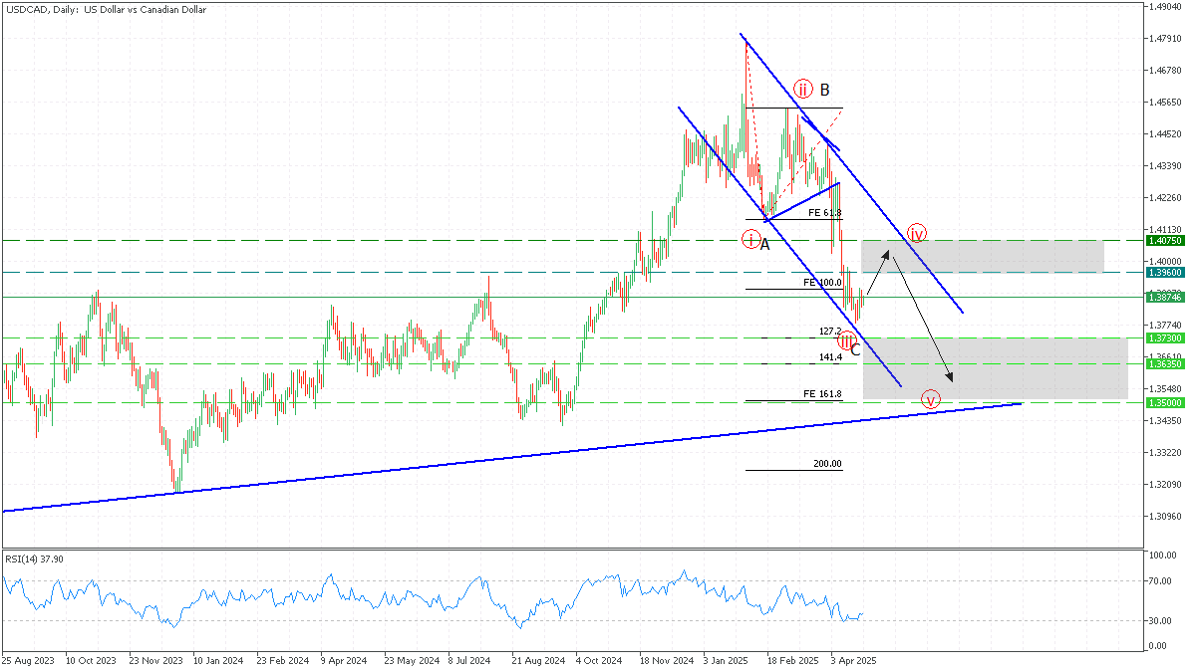Click the 1.43390 price axis label
The width and height of the screenshot is (1196, 672).
click(x=1165, y=166)
